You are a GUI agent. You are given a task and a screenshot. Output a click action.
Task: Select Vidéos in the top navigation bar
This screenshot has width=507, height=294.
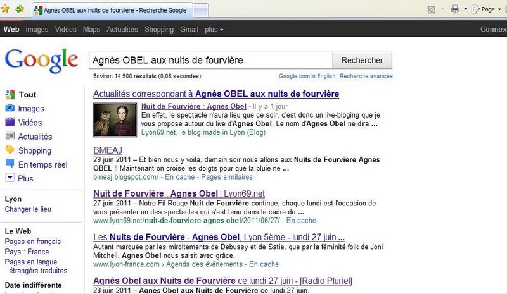point(66,29)
